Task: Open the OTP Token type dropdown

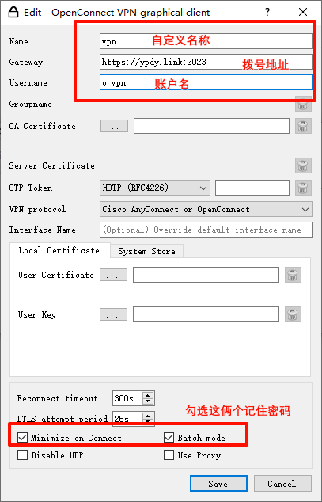Action: click(x=155, y=188)
